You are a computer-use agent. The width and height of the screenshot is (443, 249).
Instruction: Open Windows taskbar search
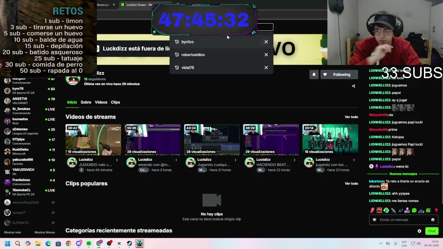pyautogui.click(x=18, y=243)
